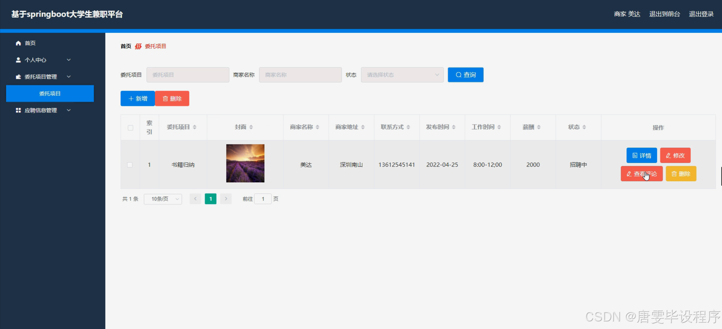
Task: Expand the 个人中心 menu chevron
Action: click(x=69, y=60)
